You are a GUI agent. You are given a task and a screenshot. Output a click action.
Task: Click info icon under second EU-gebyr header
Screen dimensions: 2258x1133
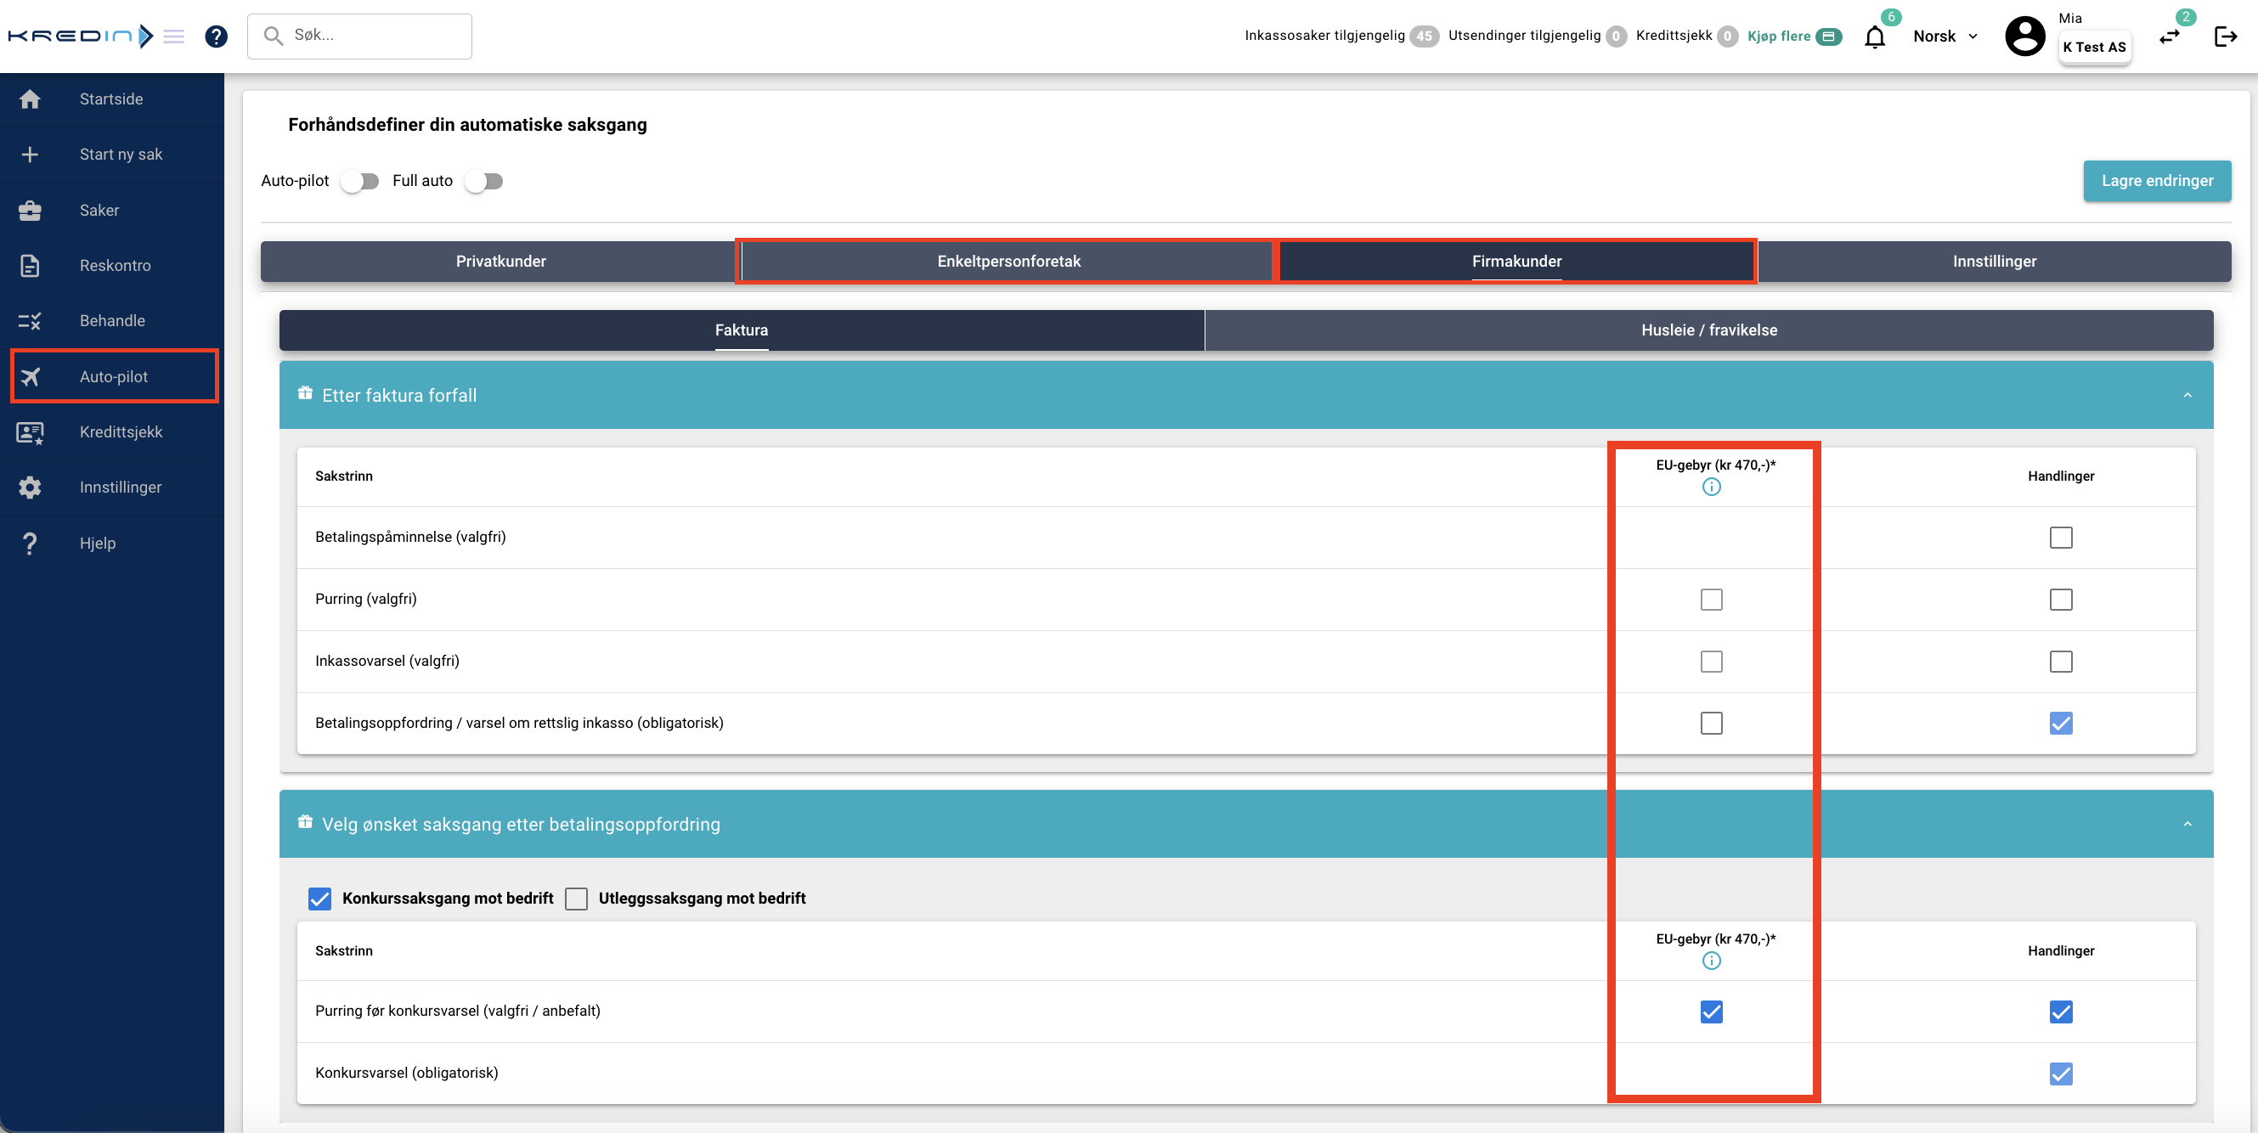tap(1711, 961)
